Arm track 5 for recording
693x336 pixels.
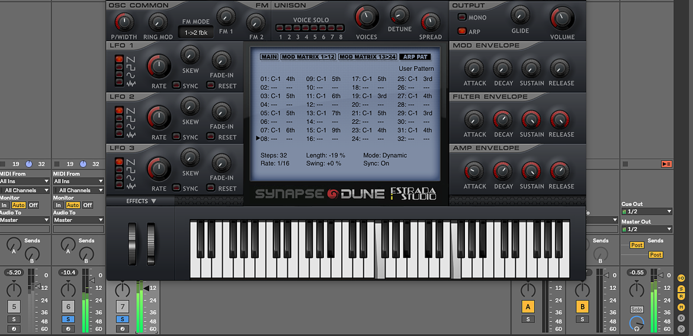coord(14,329)
